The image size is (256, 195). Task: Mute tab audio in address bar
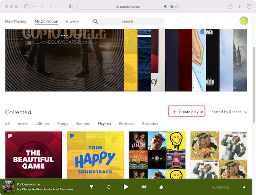[x=165, y=6]
